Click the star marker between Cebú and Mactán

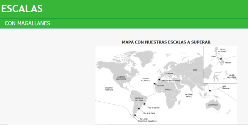click(221, 59)
